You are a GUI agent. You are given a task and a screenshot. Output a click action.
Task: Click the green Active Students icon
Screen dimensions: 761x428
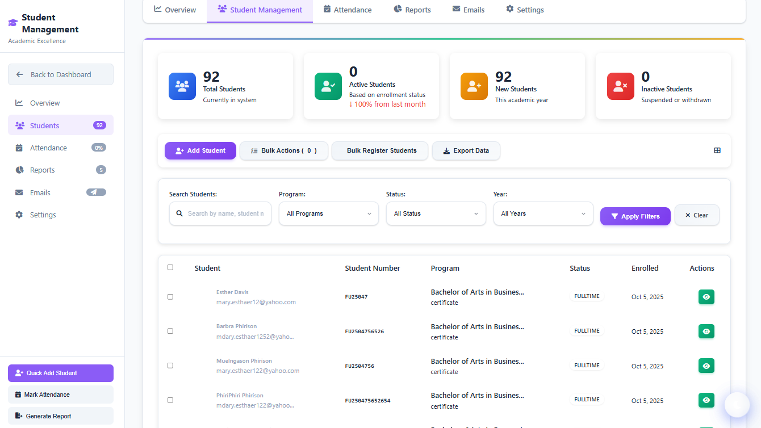coord(328,86)
